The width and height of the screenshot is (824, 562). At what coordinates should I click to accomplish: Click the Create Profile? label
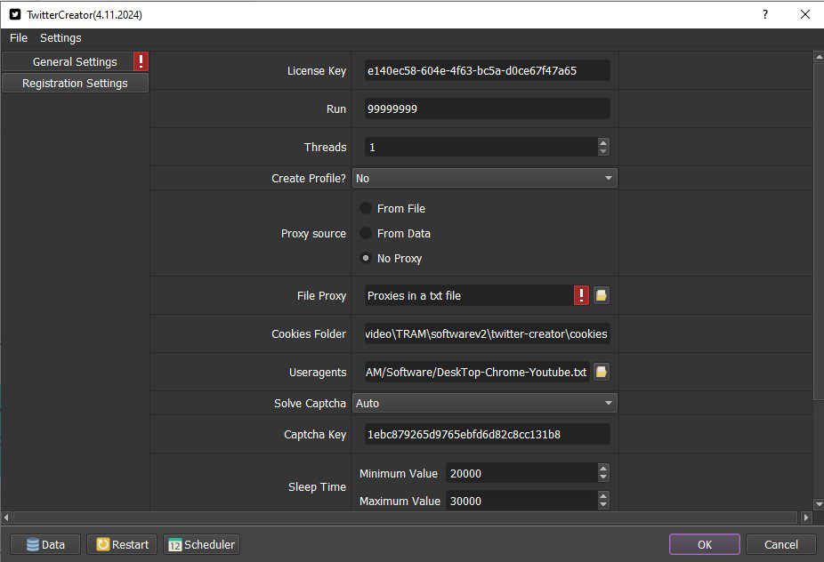click(309, 178)
